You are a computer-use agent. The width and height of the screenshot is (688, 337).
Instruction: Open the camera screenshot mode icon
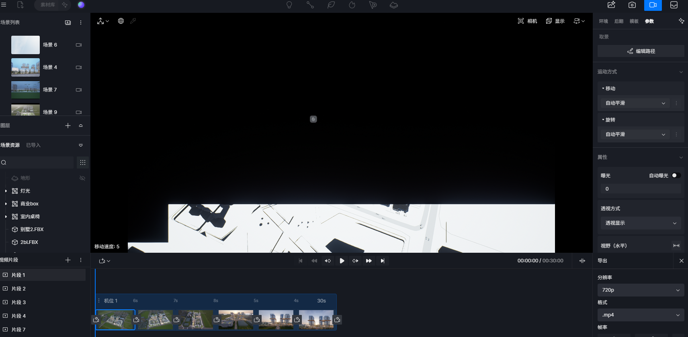(632, 5)
